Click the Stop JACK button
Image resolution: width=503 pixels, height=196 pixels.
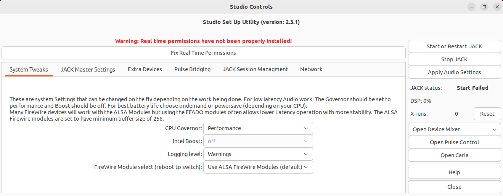[454, 59]
